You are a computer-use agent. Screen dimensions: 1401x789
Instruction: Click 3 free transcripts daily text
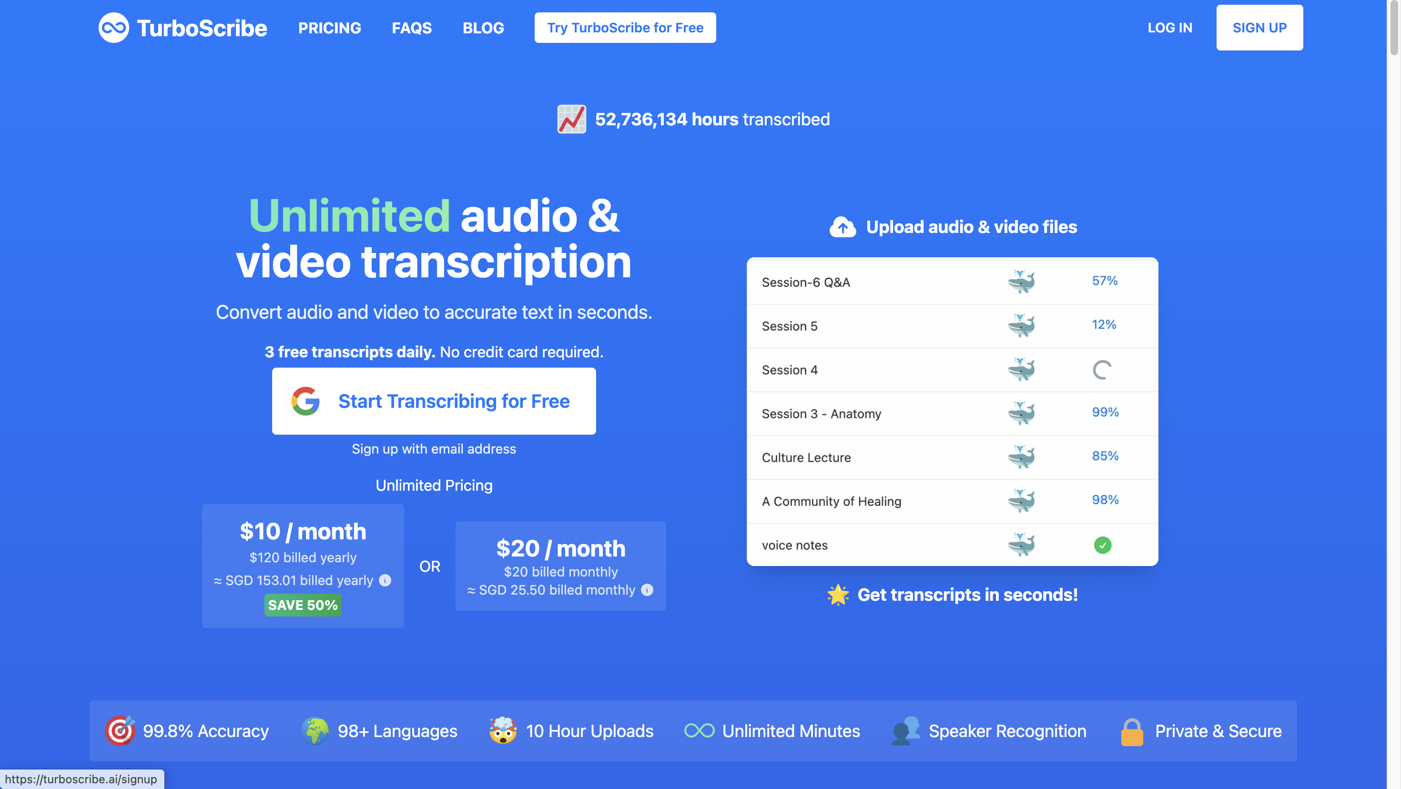pyautogui.click(x=350, y=352)
